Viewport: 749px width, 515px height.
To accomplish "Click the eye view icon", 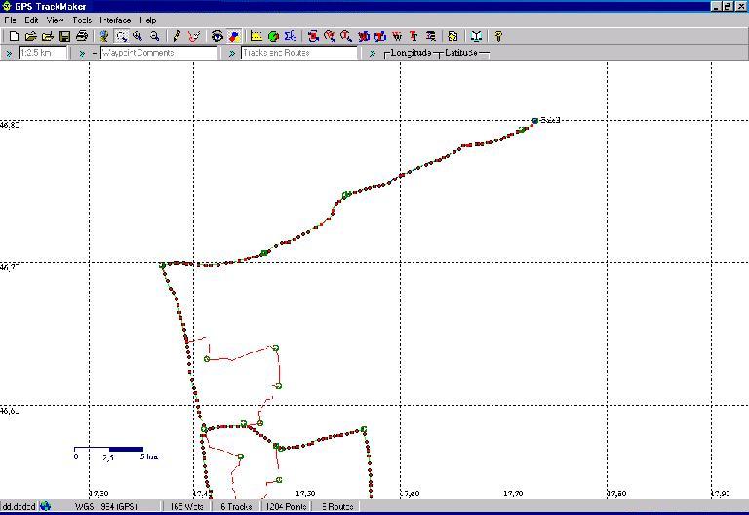I will pyautogui.click(x=217, y=36).
